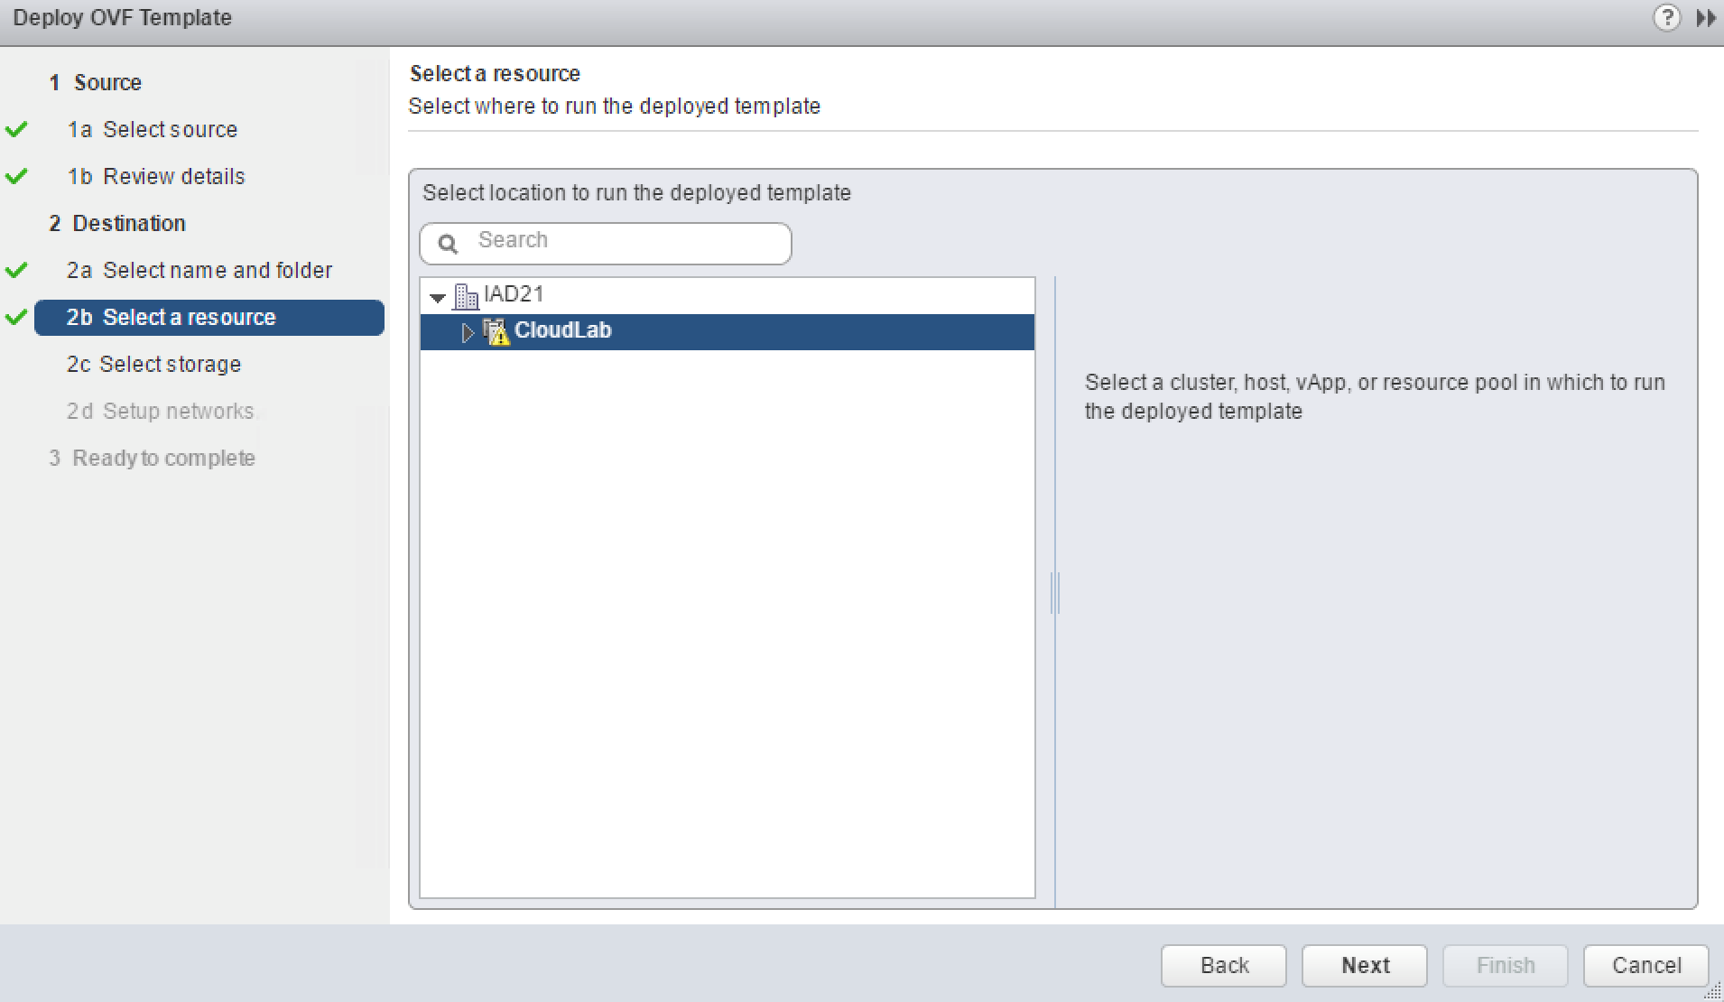Viewport: 1724px width, 1002px height.
Task: Select the CloudLab cluster in the tree
Action: [563, 331]
